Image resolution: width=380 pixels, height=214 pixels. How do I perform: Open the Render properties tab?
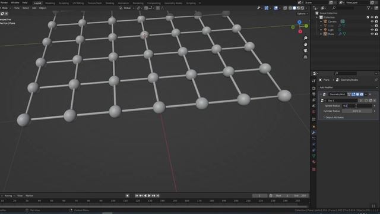314,88
